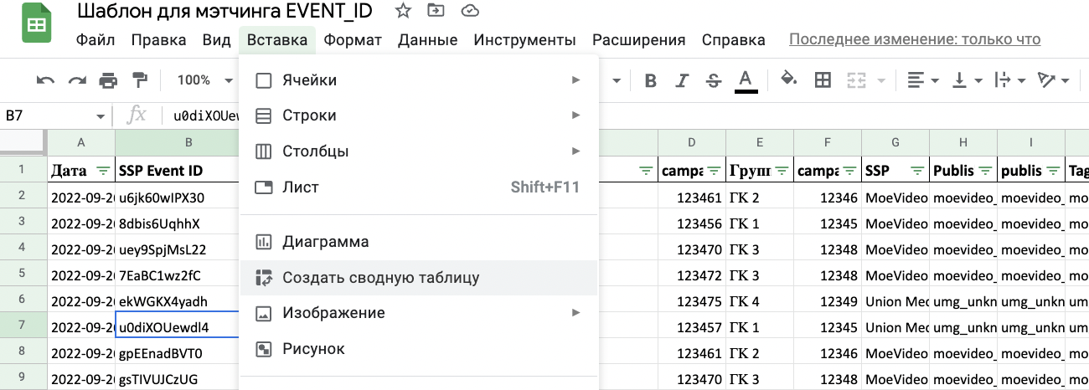Open the 100% zoom dropdown
Image resolution: width=1089 pixels, height=390 pixels.
tap(204, 80)
